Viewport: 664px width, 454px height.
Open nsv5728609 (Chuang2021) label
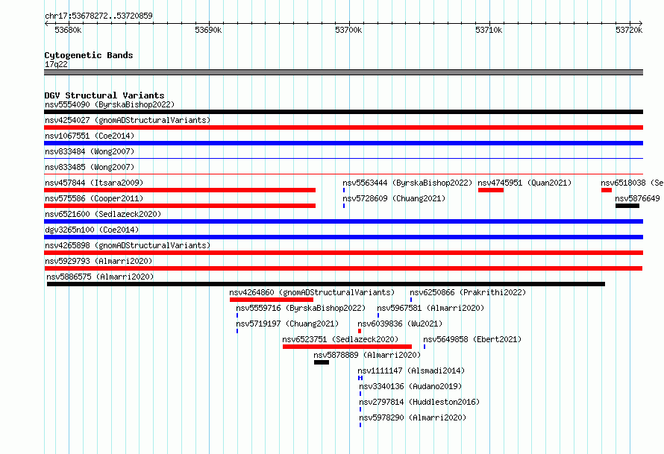coord(394,198)
